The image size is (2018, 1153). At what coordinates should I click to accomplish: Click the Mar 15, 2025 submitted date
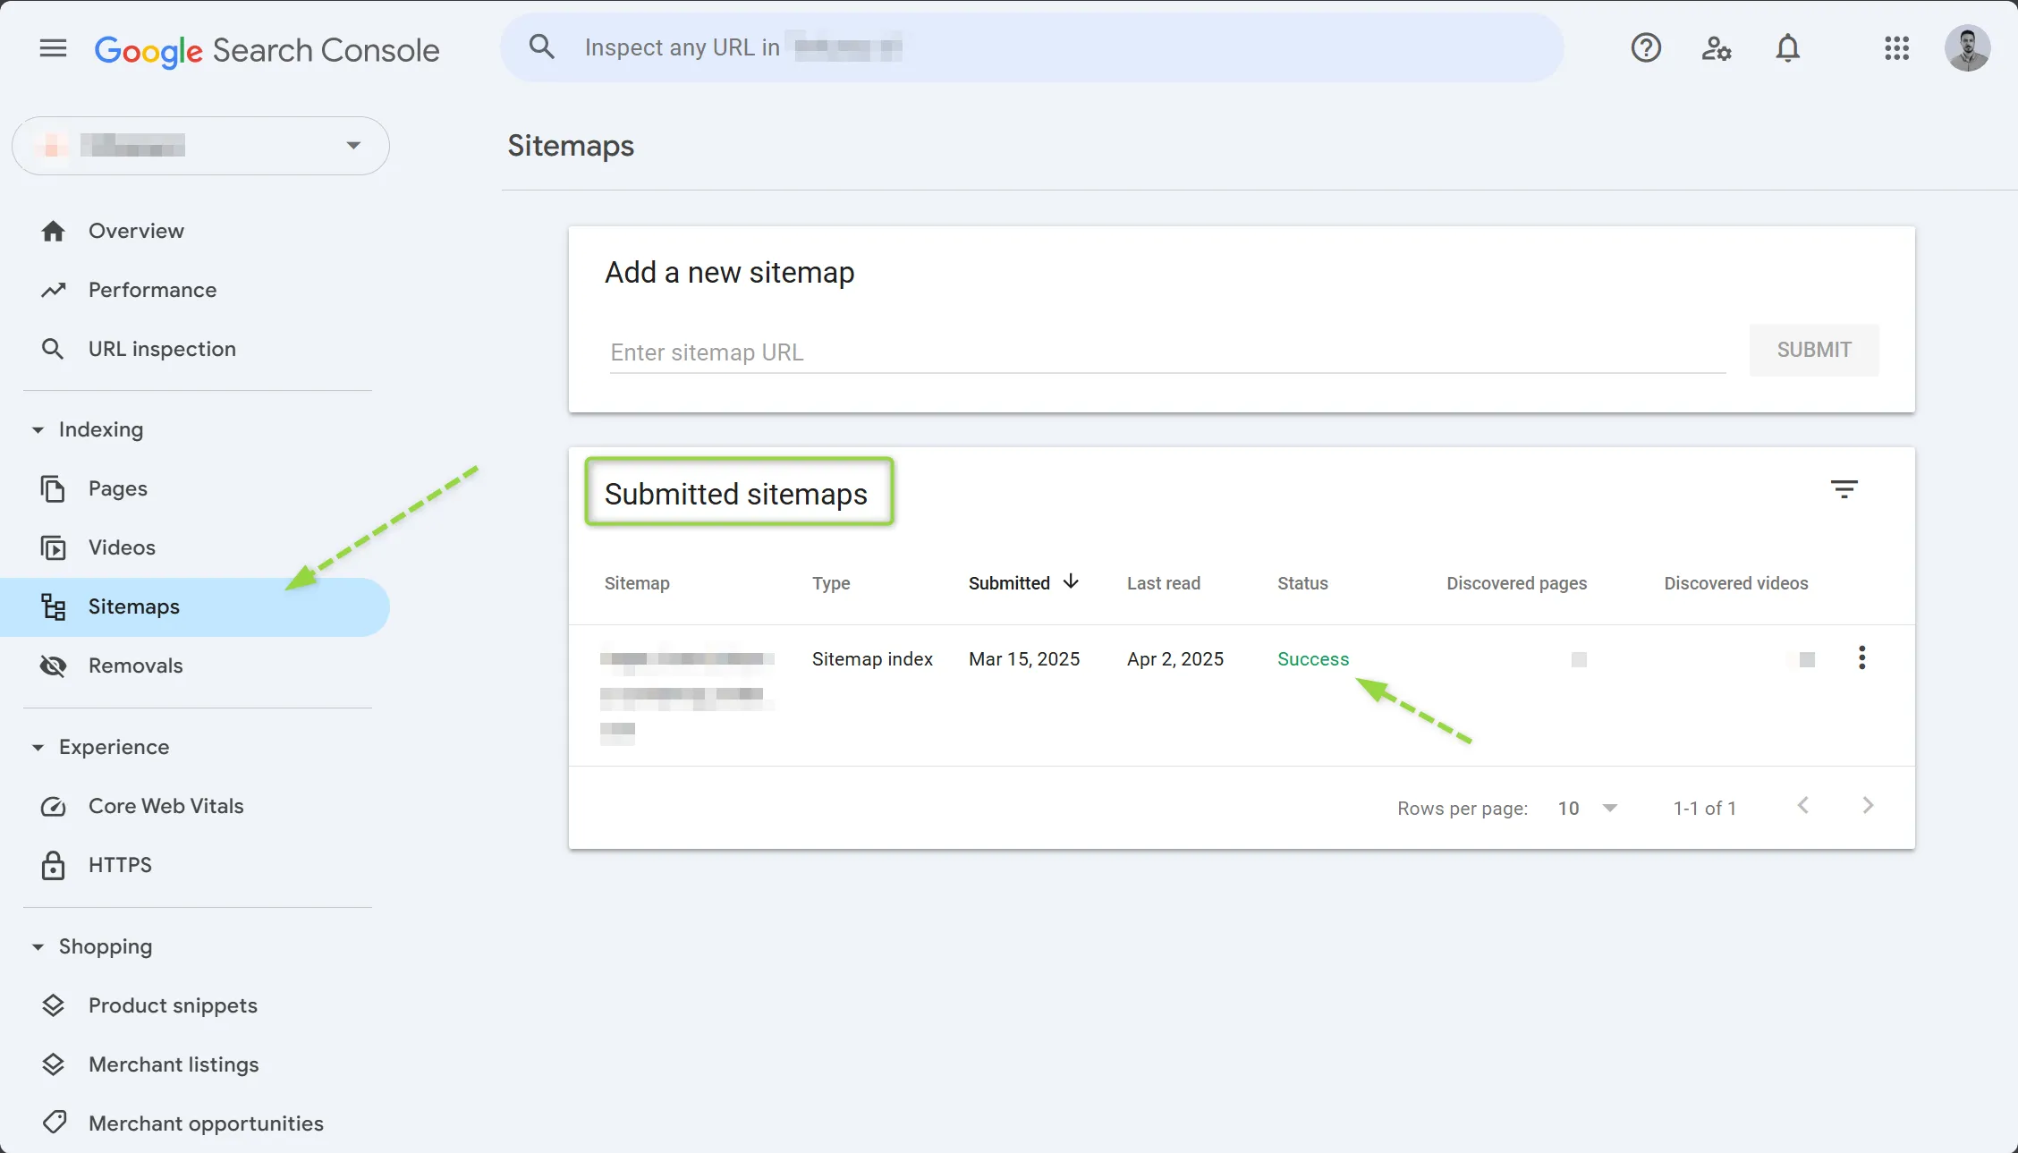(1024, 659)
